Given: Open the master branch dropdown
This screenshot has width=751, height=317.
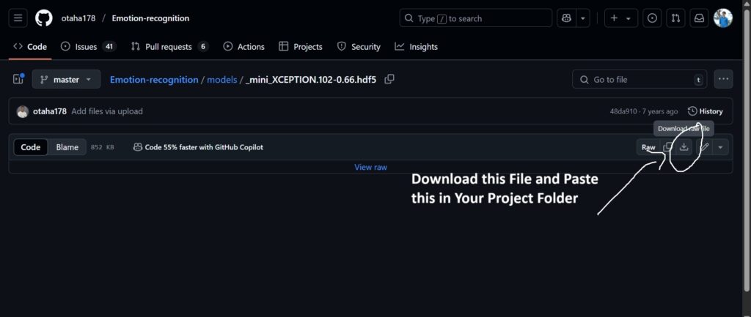Looking at the screenshot, I should (x=66, y=79).
